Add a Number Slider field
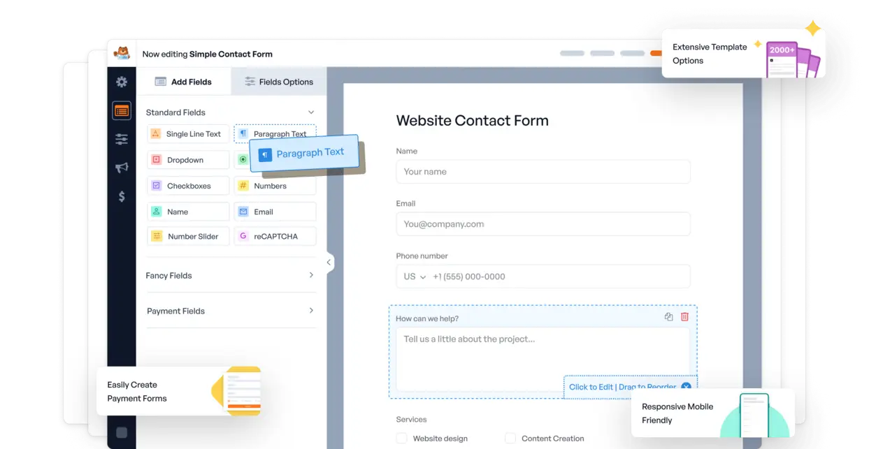The width and height of the screenshot is (869, 449). coord(188,236)
